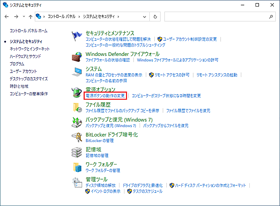Open recent locations dropdown arrow
The image size is (280, 206).
(x=24, y=17)
